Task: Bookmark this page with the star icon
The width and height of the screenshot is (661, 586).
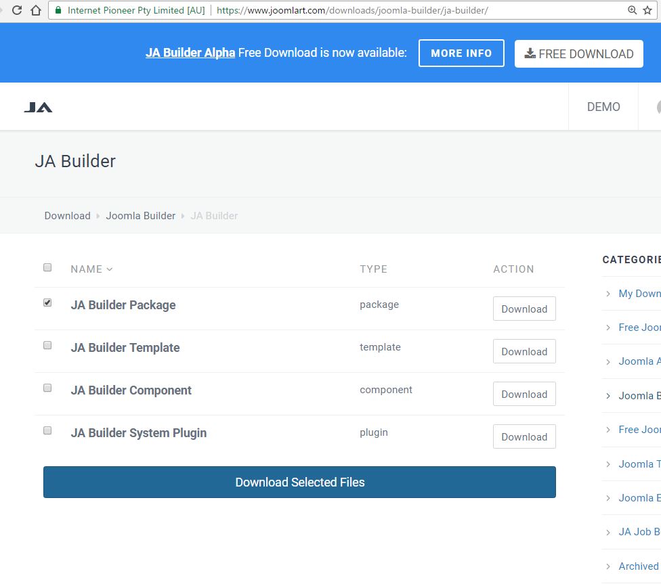Action: click(647, 10)
